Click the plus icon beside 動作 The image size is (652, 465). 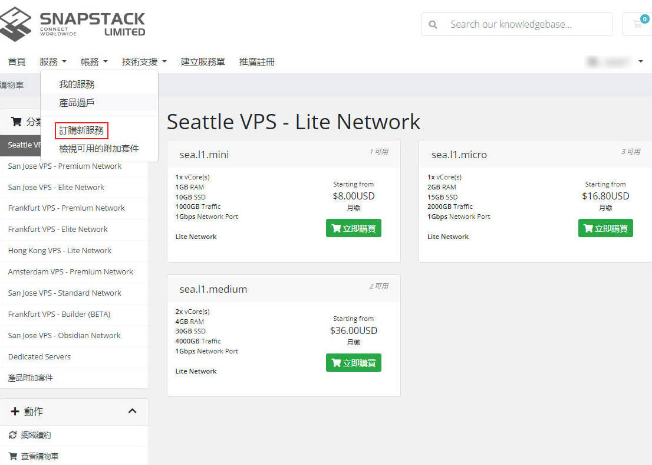pos(15,411)
